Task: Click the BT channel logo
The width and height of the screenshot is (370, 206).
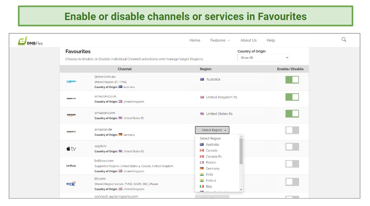Action: coord(71,184)
